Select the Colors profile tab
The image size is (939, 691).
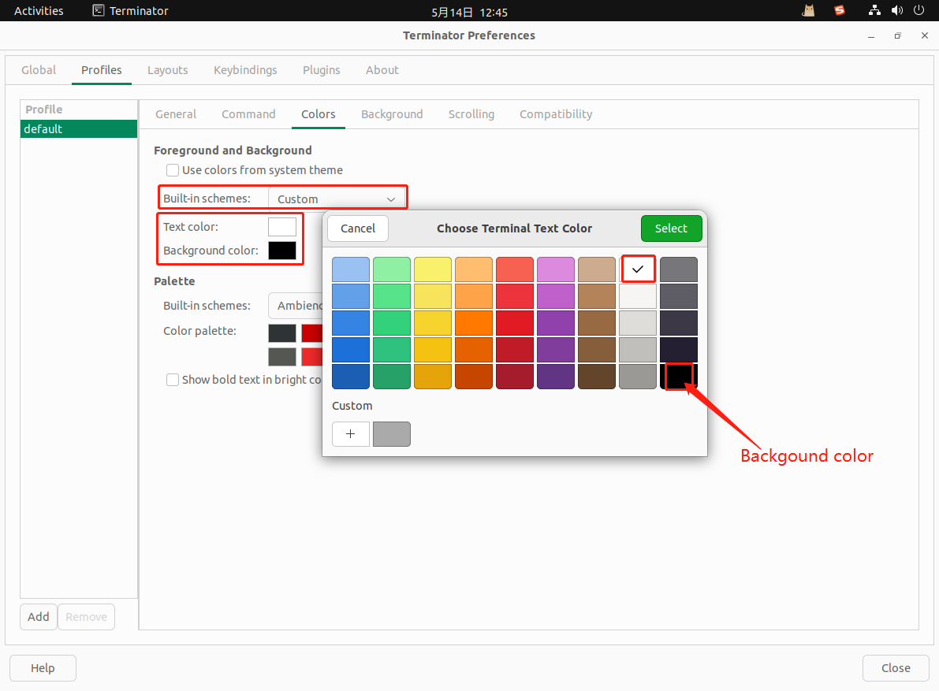click(319, 114)
